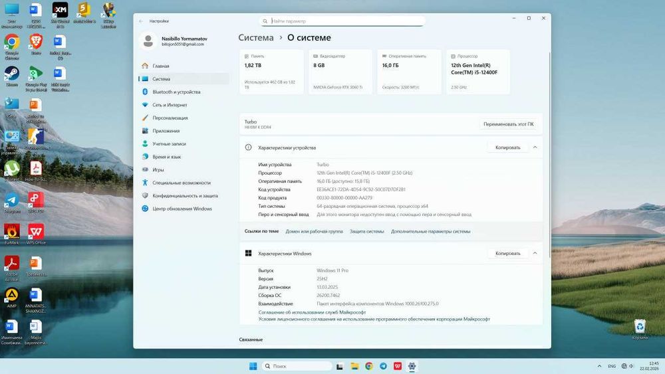The height and width of the screenshot is (374, 665).
Task: Click Переименовать этот ПК button
Action: click(509, 124)
